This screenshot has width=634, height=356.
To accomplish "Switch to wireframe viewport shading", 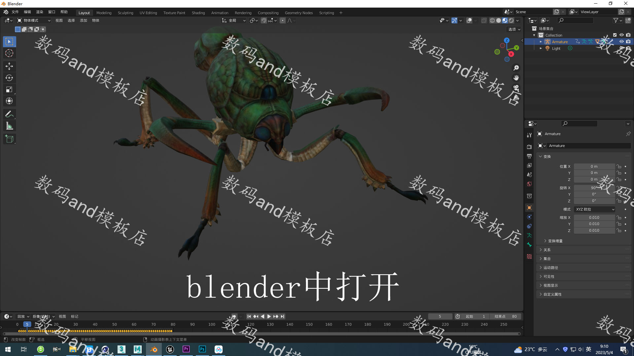I will (x=492, y=20).
